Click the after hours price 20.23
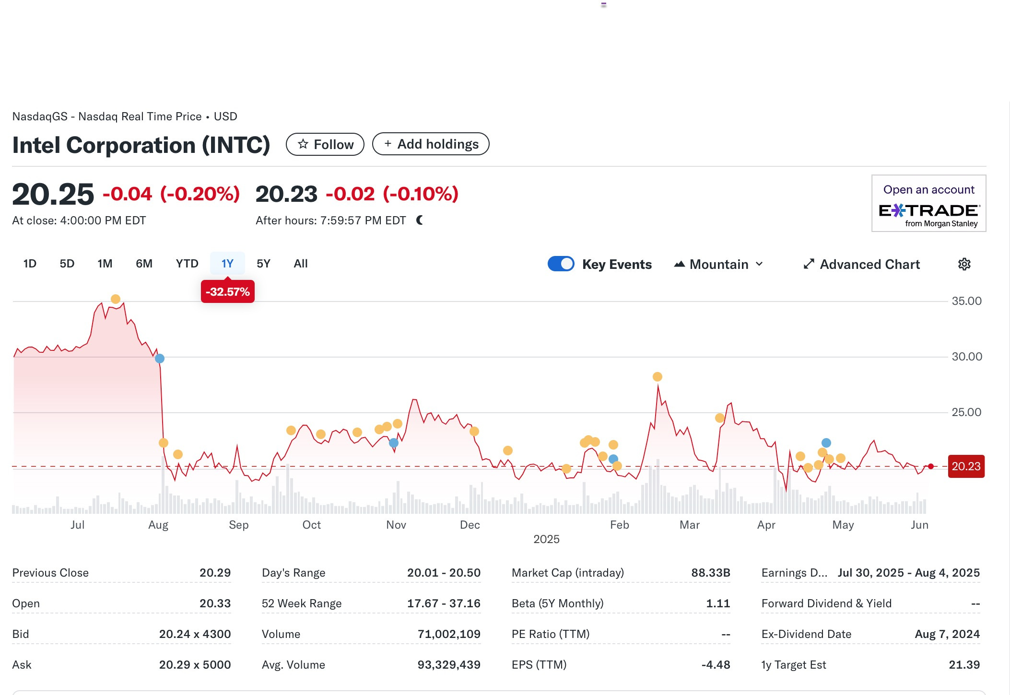Screen dimensions: 1010x695 tap(286, 194)
